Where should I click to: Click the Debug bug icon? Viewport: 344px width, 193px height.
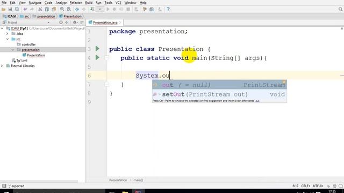coord(114,9)
